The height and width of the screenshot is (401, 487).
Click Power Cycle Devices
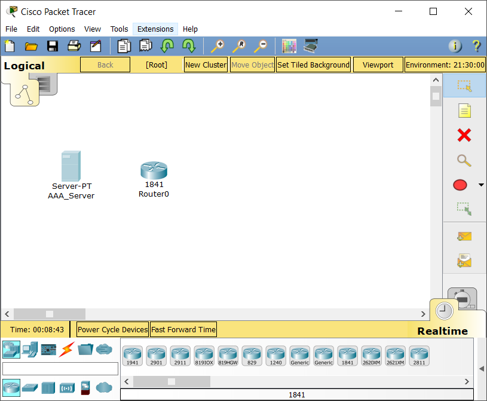pos(112,329)
